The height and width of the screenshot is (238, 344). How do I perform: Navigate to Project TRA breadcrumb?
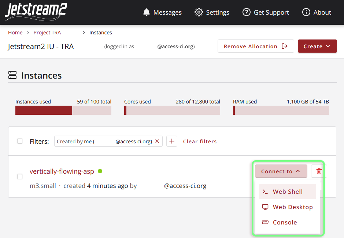click(x=47, y=33)
